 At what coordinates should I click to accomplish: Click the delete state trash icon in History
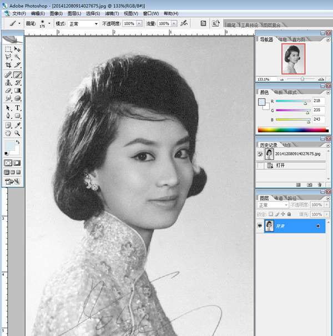click(319, 184)
